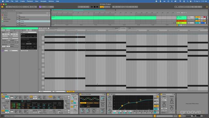Click the Chorus-Ensemble Dry/Wet knob

[x=103, y=111]
